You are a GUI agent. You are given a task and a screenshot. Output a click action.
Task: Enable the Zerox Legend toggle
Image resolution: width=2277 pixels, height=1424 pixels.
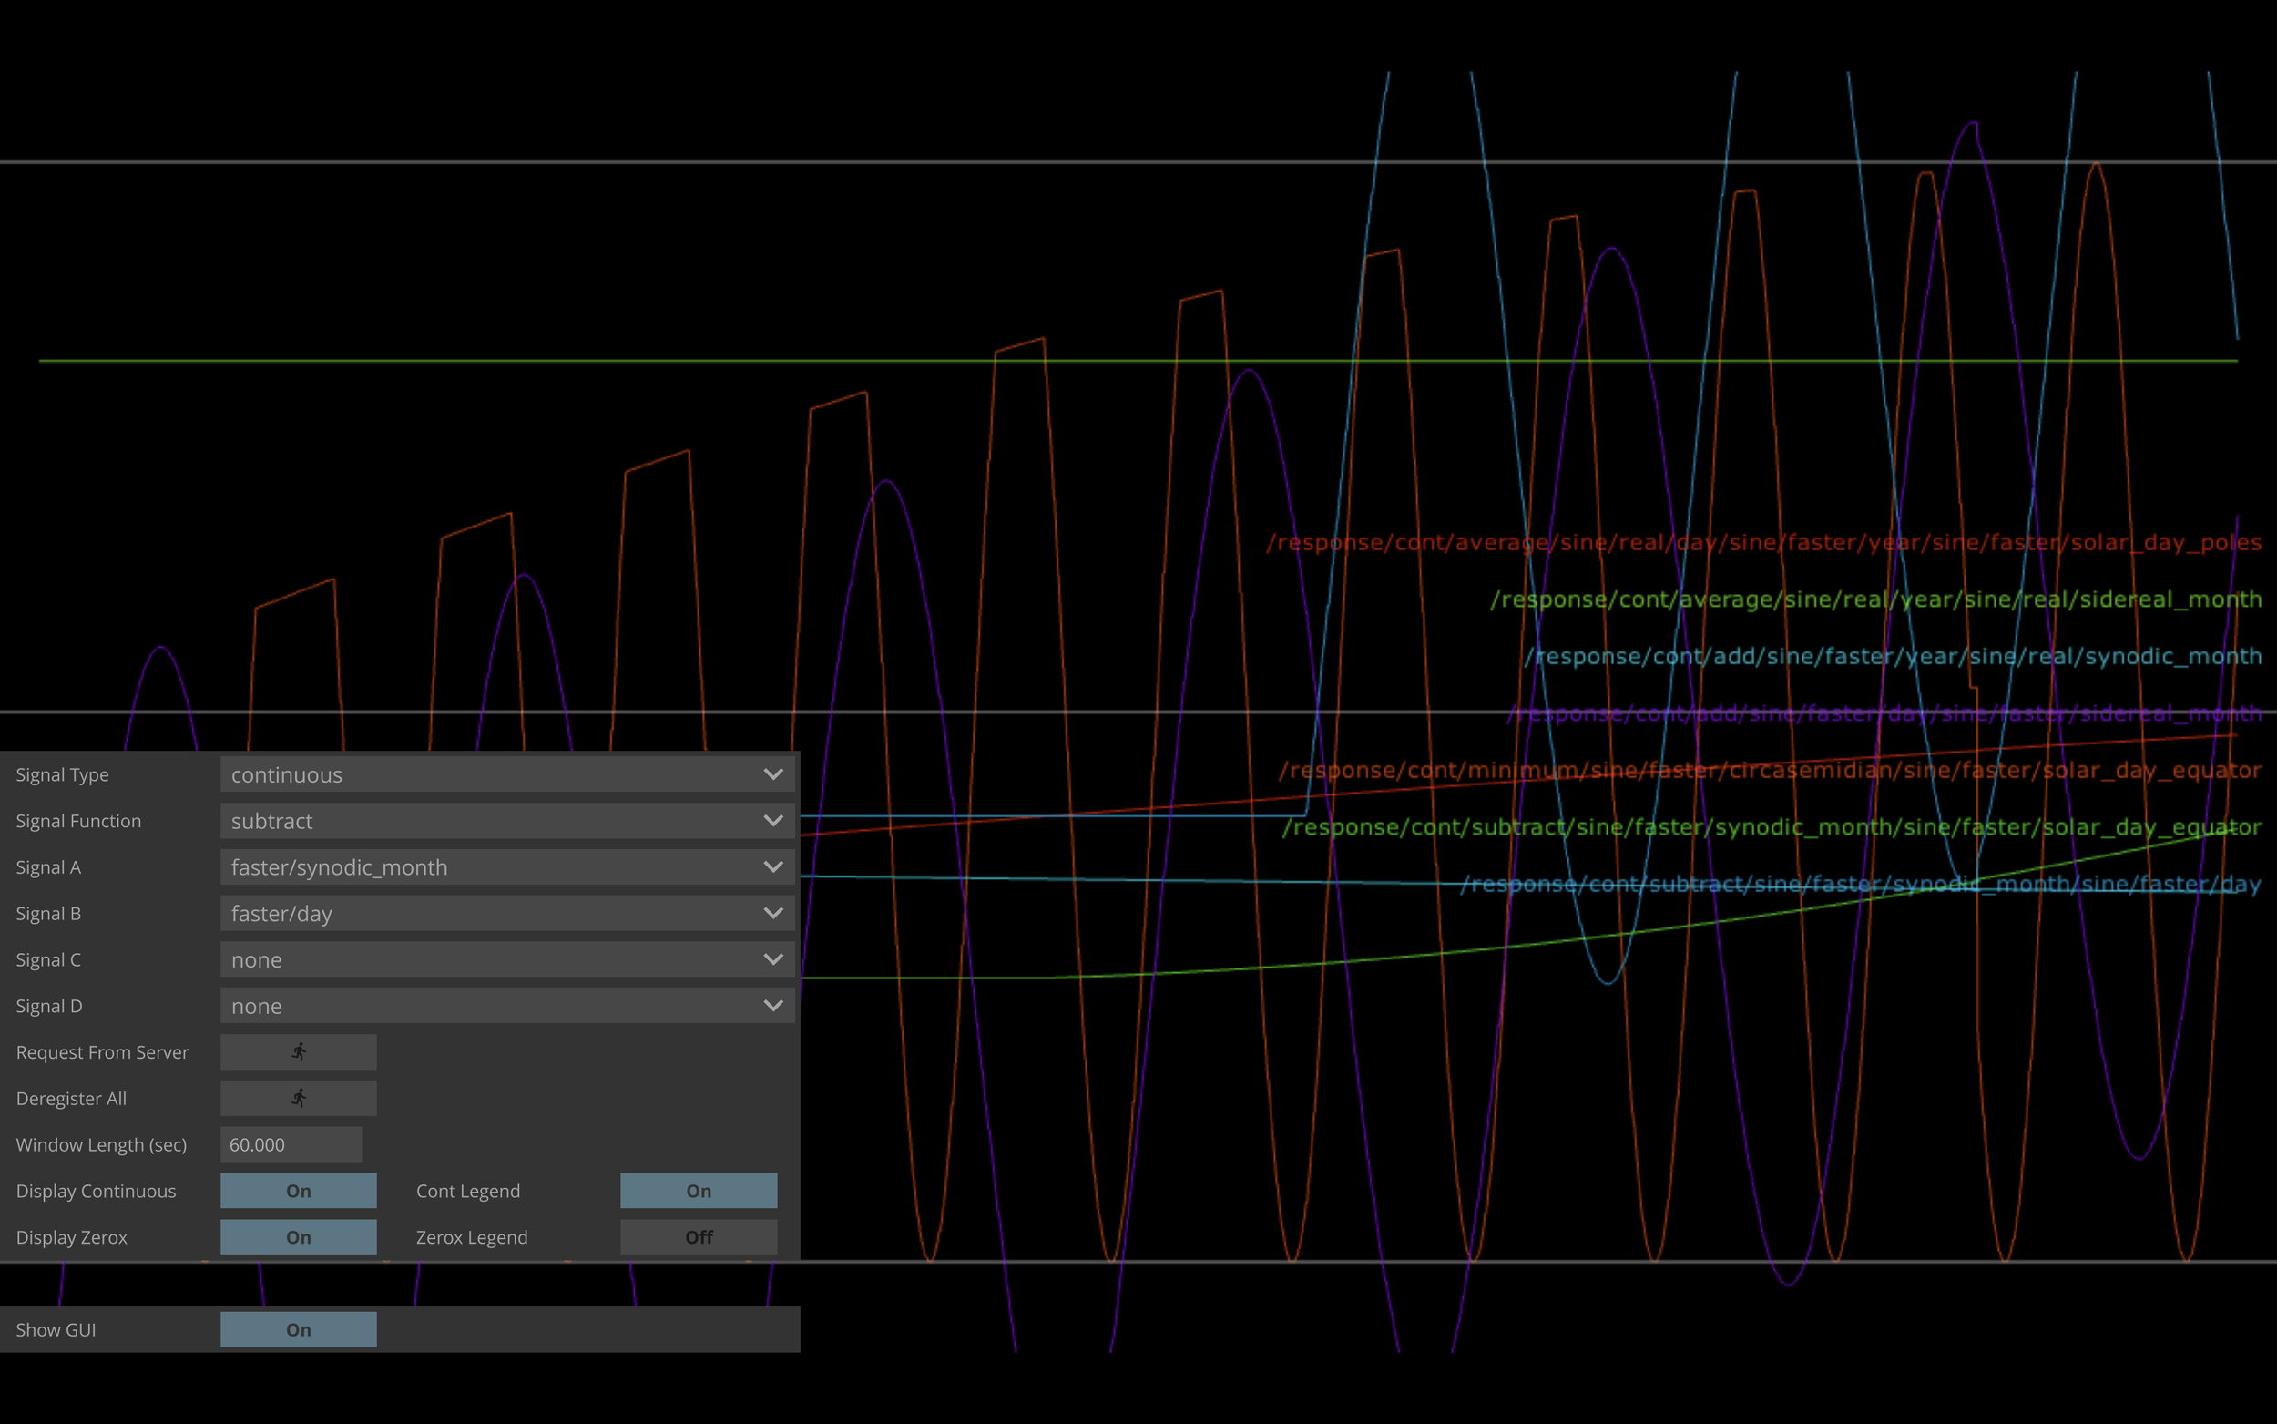click(x=699, y=1236)
